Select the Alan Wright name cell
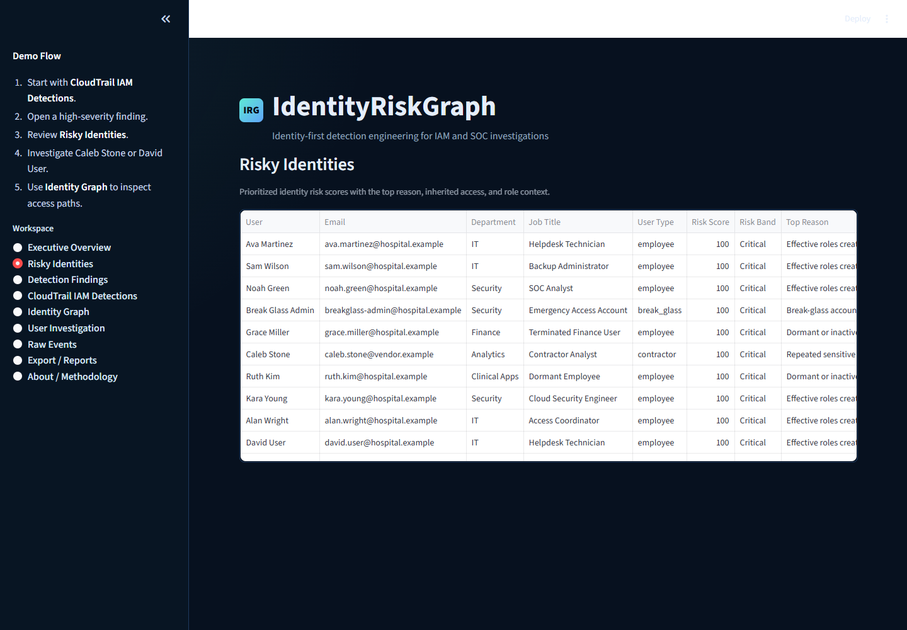 click(280, 420)
